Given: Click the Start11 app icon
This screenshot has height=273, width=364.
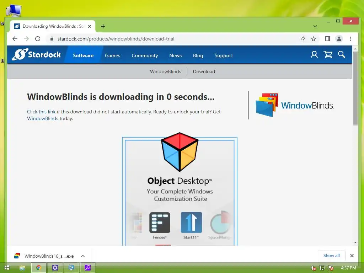Looking at the screenshot, I should (191, 223).
